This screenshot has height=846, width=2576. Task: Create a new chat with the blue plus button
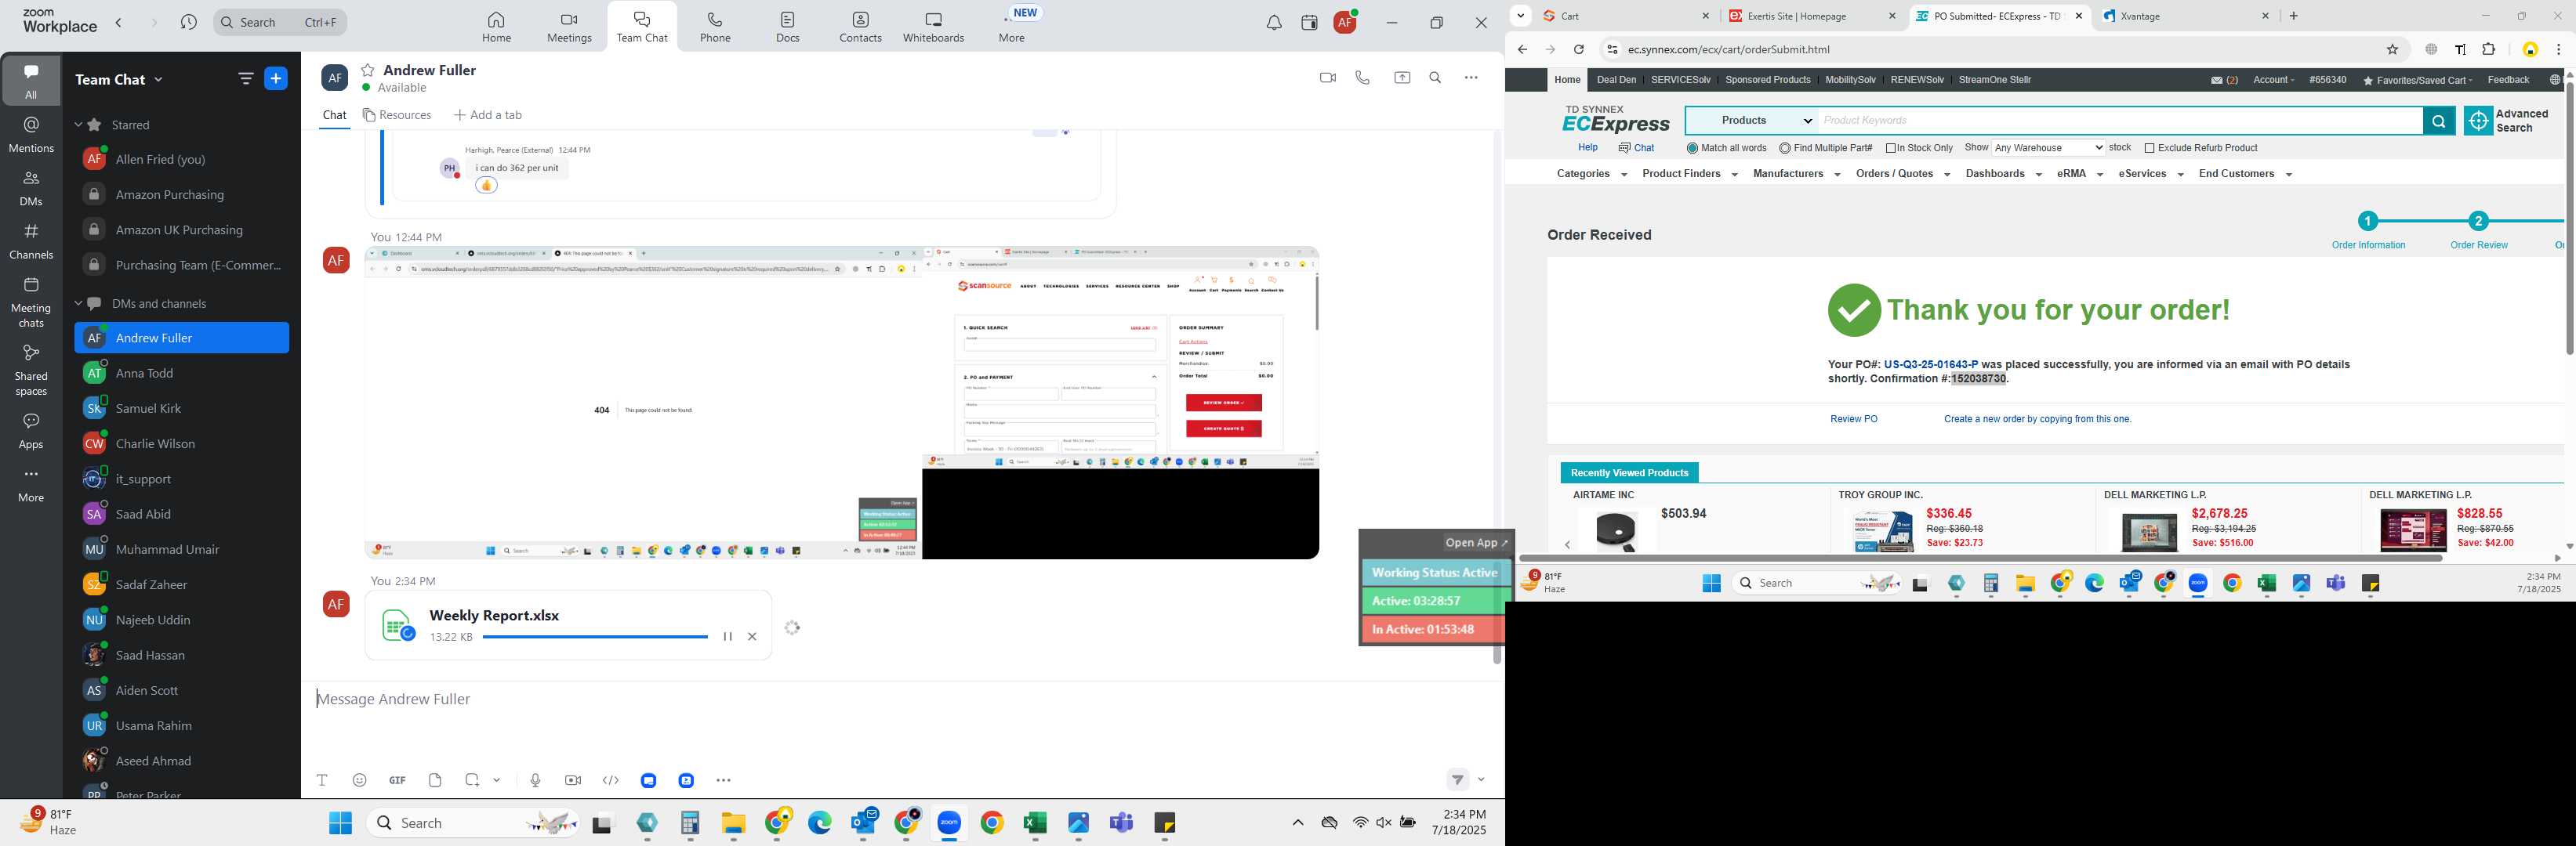(x=276, y=79)
